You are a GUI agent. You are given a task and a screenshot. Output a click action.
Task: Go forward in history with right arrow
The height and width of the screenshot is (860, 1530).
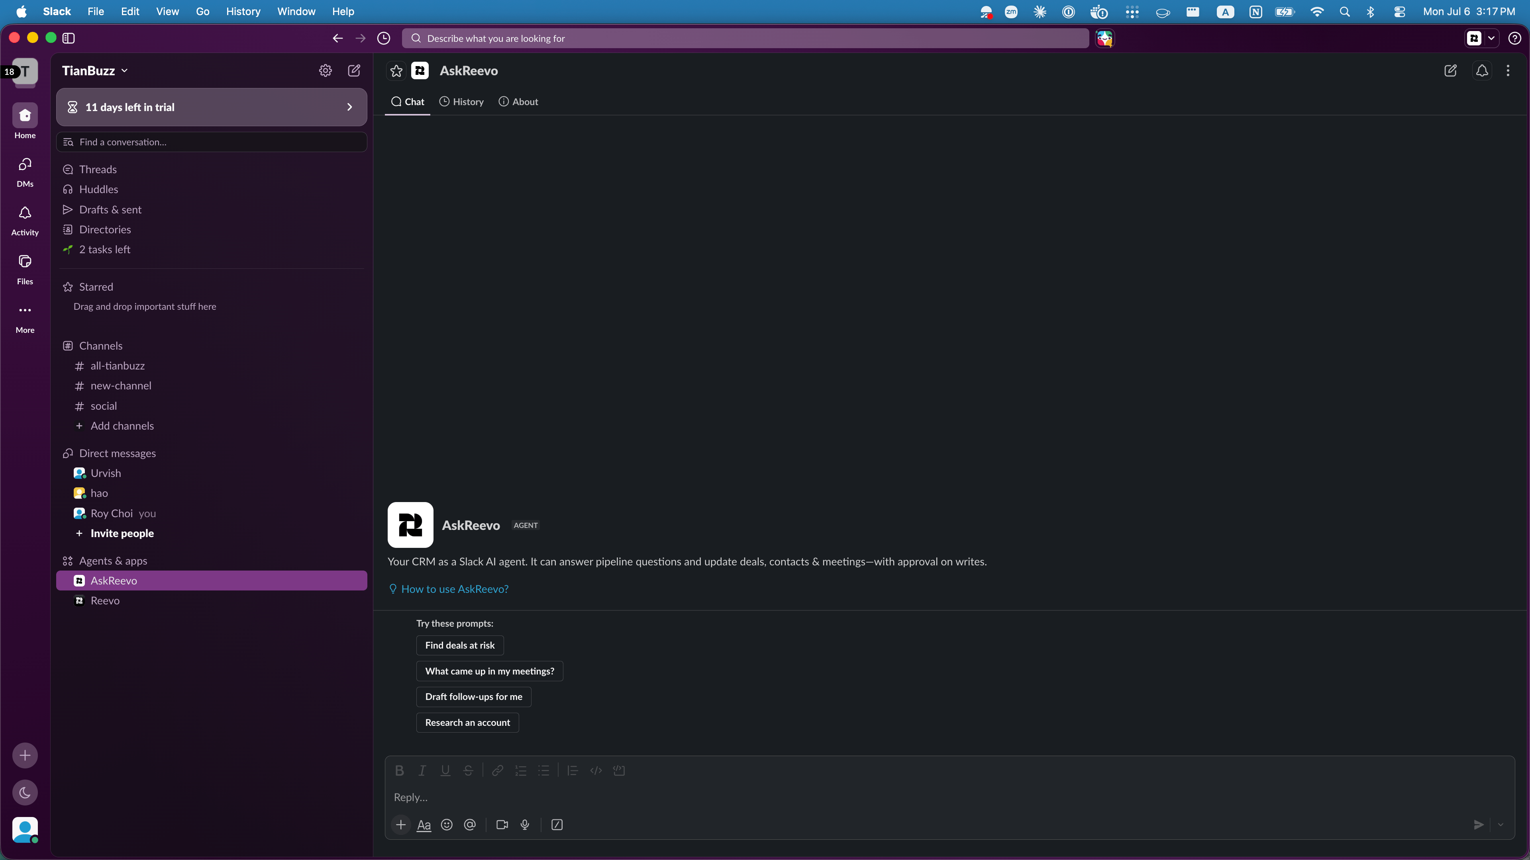361,38
